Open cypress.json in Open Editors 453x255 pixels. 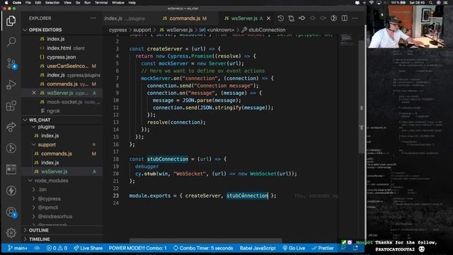pos(62,57)
